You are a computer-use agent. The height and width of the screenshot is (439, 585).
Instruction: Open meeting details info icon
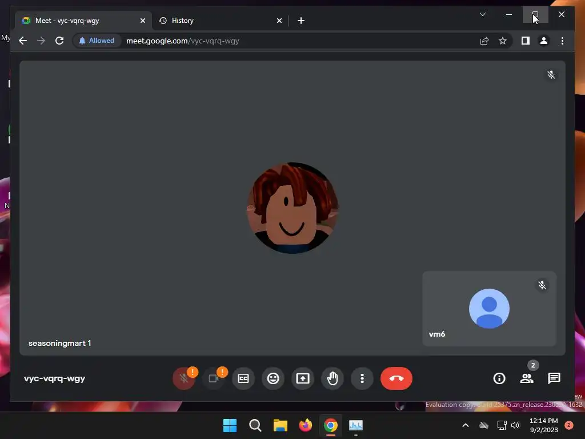point(499,378)
